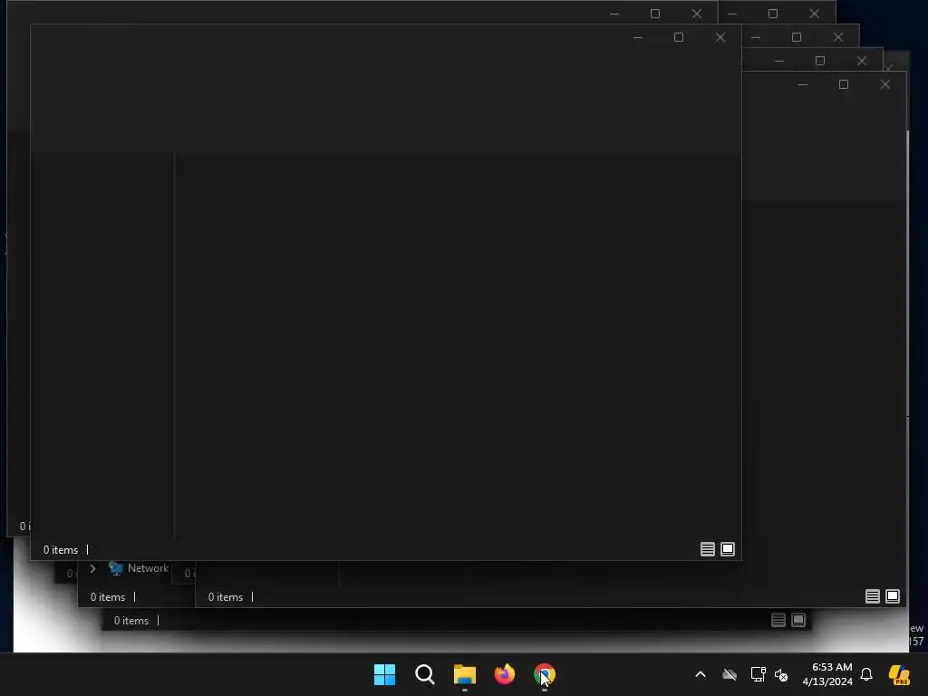Image resolution: width=928 pixels, height=696 pixels.
Task: Click the muted volume tray icon
Action: point(781,674)
